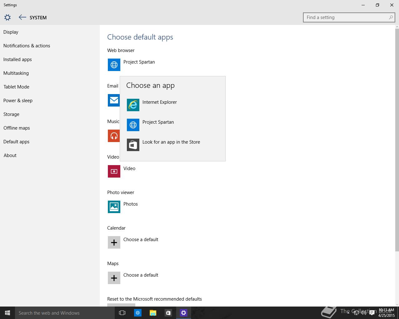
Task: Select Internet Explorer in Choose an app
Action: 160,102
